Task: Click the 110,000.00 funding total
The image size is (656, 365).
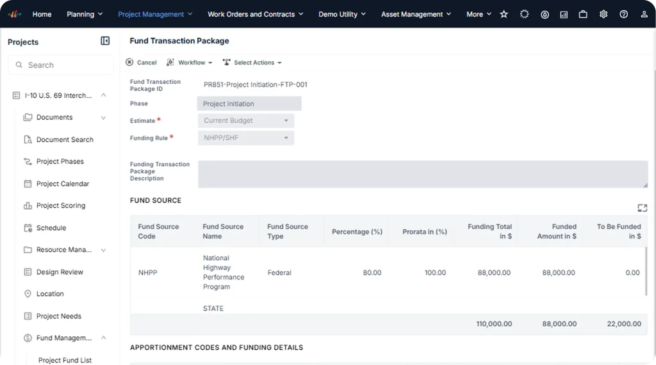Action: [494, 323]
